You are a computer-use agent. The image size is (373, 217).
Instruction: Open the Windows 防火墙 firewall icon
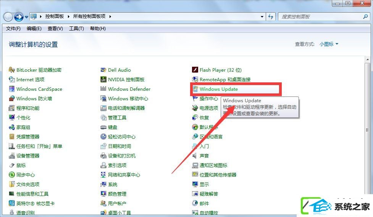click(x=12, y=98)
